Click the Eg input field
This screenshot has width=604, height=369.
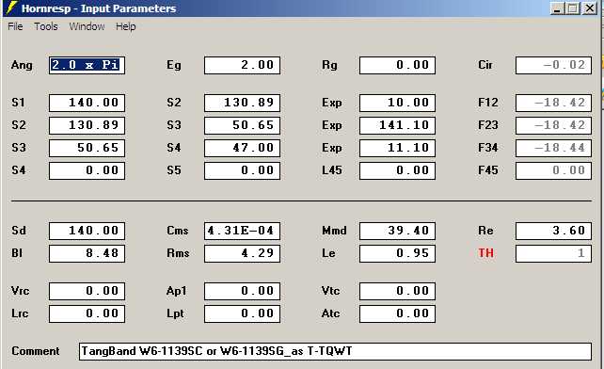(x=242, y=65)
